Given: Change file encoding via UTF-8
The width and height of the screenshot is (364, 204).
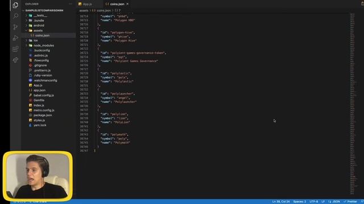Looking at the screenshot, I should (313, 202).
